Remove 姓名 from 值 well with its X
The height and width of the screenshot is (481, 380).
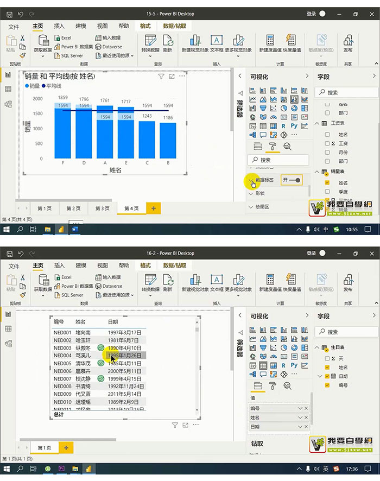pyautogui.click(x=306, y=418)
